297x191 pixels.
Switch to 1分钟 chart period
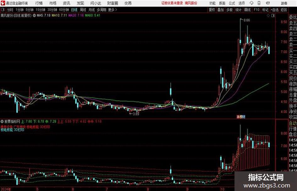19,10
